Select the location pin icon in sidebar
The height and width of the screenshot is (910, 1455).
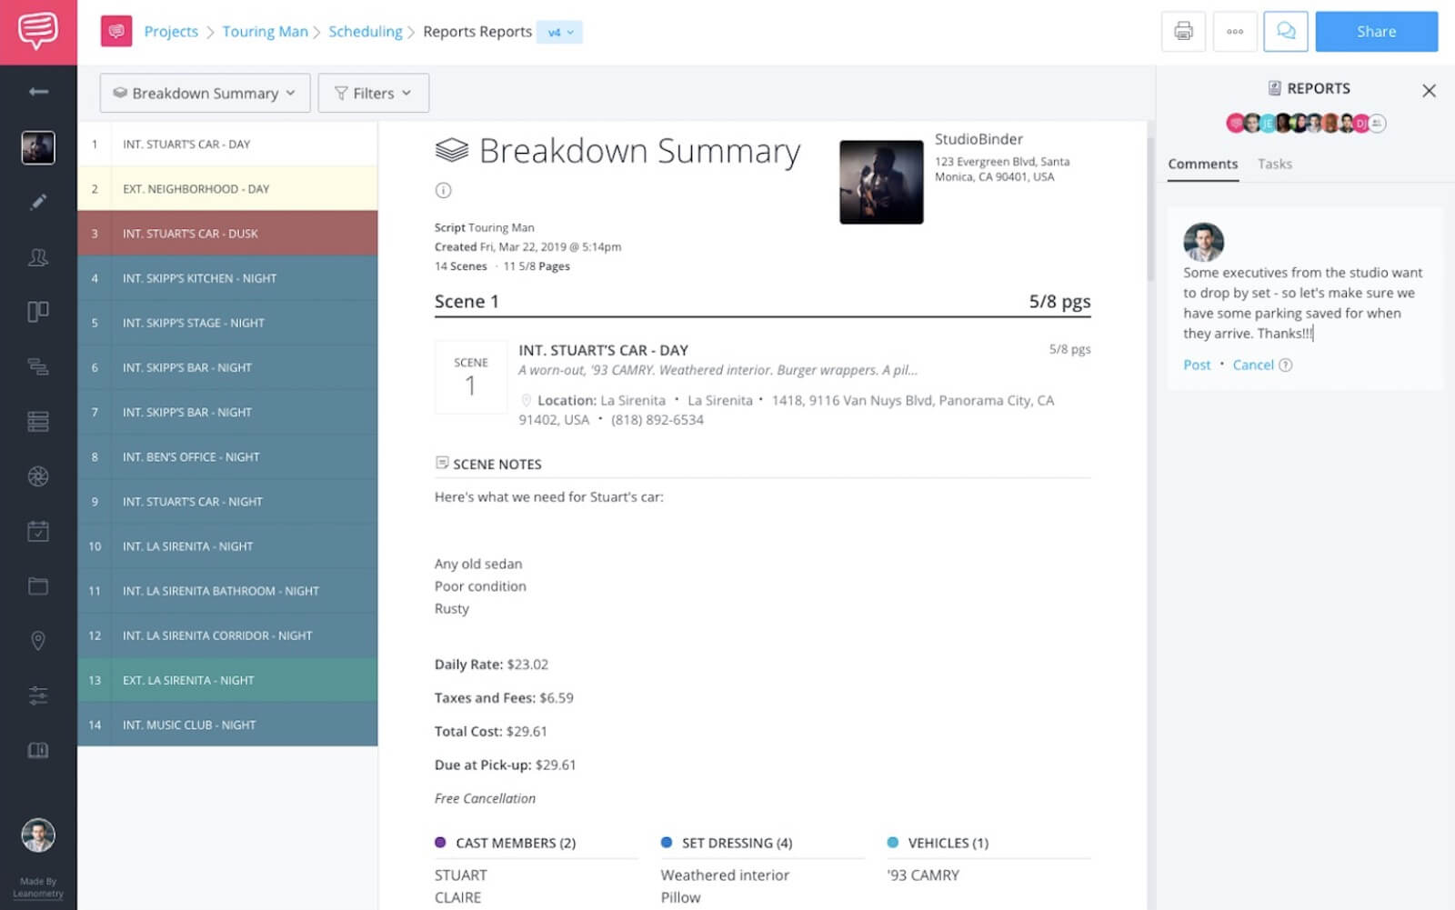coord(37,641)
